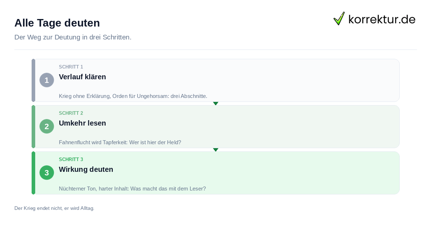This screenshot has height=226, width=431.
Task: Click the 'SCHRITT 3' label
Action: click(71, 159)
